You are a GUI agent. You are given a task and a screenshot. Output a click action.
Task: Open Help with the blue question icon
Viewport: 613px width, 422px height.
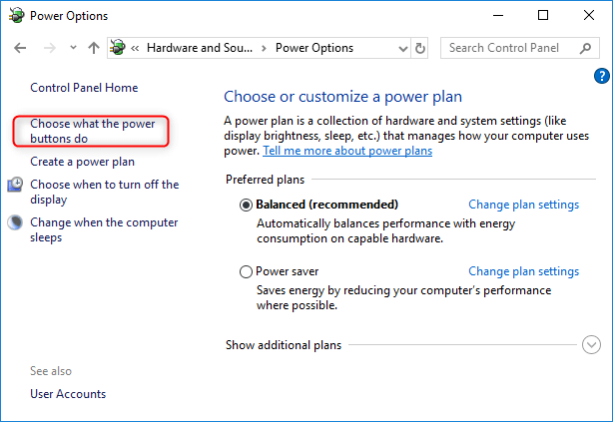[601, 76]
